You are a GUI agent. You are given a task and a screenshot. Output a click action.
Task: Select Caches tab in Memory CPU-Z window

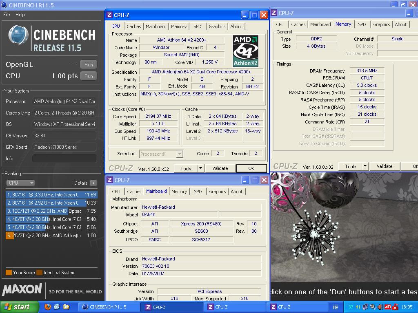point(298,24)
